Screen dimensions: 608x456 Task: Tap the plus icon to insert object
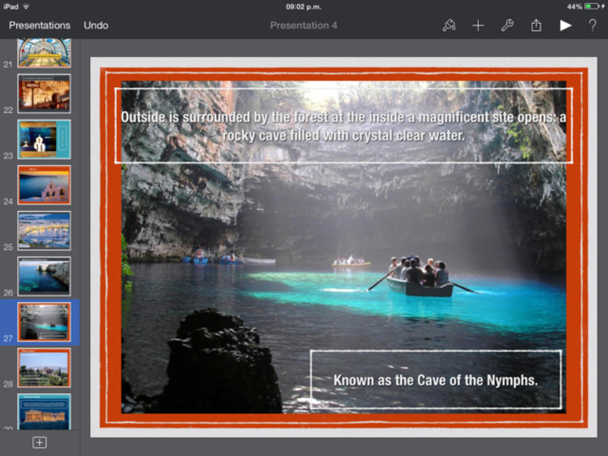[x=478, y=25]
